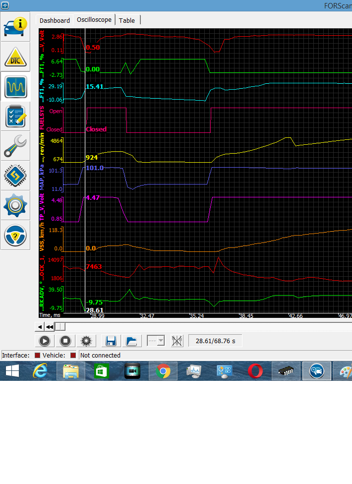The width and height of the screenshot is (352, 484).
Task: Switch to the Table tab
Action: 127,20
